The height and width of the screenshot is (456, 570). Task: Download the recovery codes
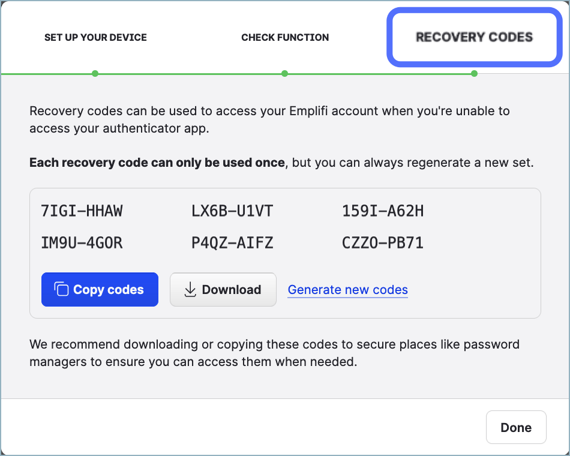(223, 289)
